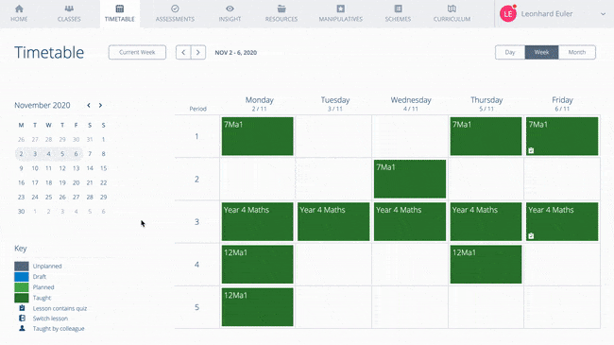Click quiz icon on Friday 7Ma1 lesson
614x345 pixels.
click(531, 150)
